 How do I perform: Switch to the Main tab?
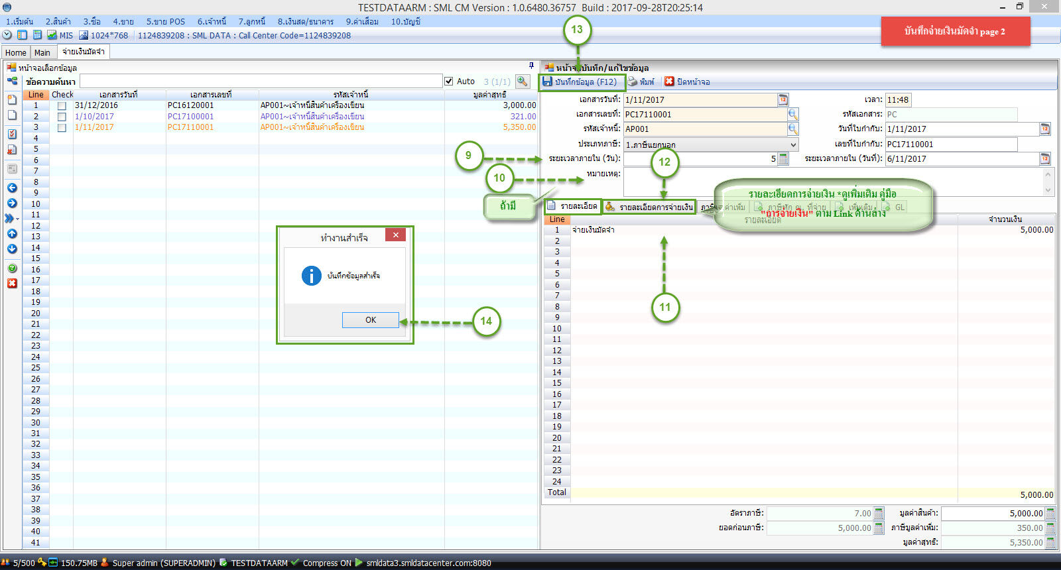[x=42, y=52]
